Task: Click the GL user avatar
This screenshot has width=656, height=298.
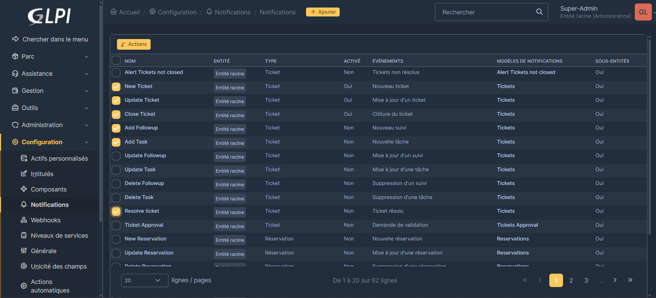Action: [x=643, y=12]
